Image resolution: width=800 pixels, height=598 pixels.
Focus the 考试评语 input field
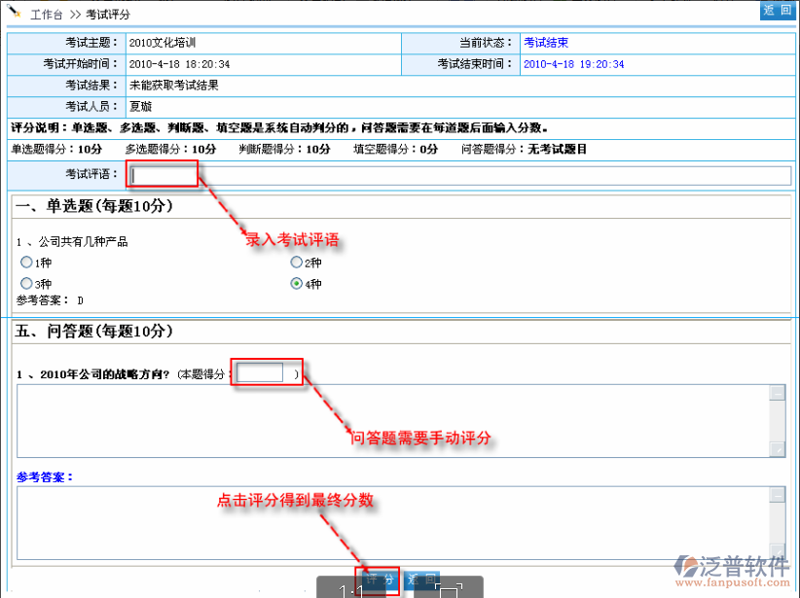tap(459, 175)
